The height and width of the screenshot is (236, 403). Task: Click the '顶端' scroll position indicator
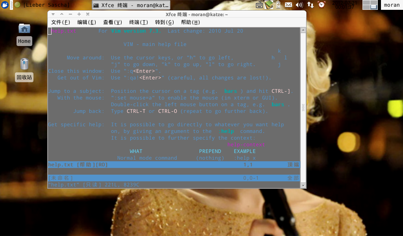coord(293,164)
